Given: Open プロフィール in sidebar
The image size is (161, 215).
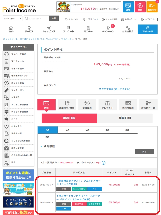Looking at the screenshot, I should click(x=18, y=61).
